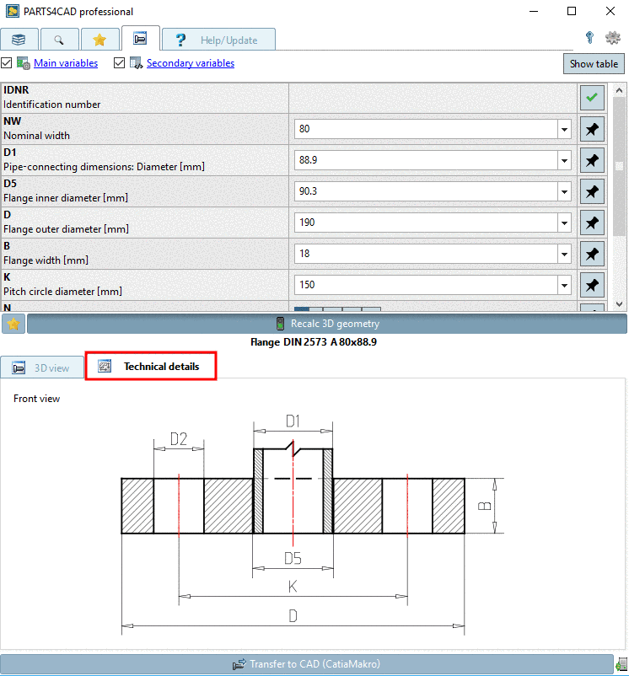Click the key license icon
Viewport: 629px width, 676px height.
(590, 38)
